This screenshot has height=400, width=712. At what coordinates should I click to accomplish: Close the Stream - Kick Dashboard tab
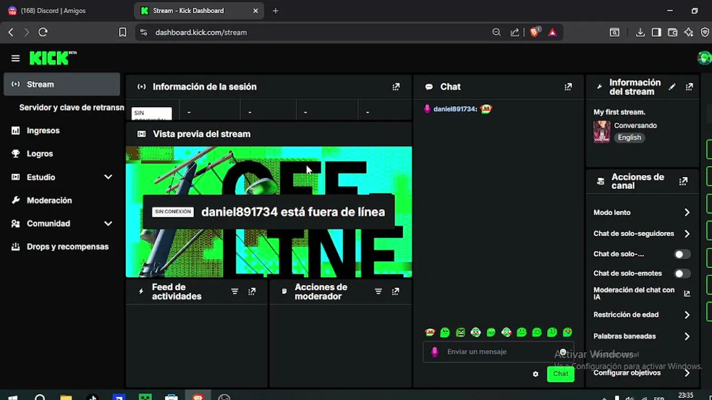pyautogui.click(x=256, y=11)
